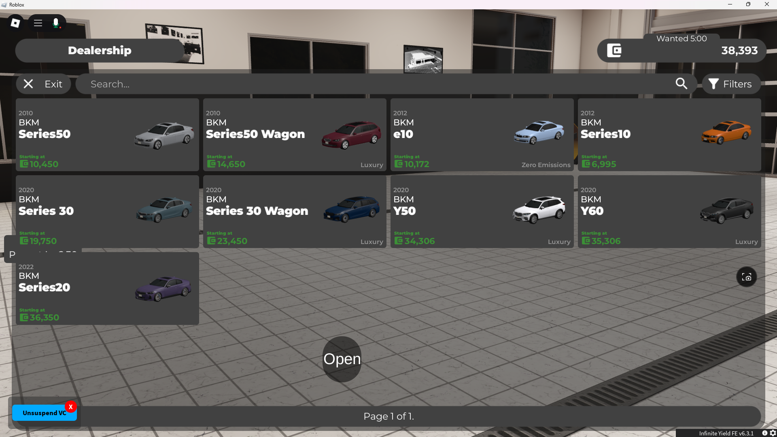777x437 pixels.
Task: Choose the purple BKM Series20 listing
Action: [107, 289]
